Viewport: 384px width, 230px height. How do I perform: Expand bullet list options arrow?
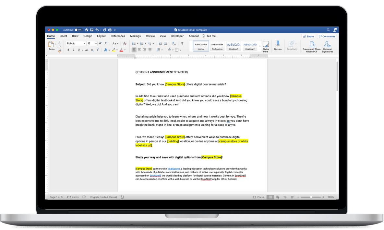[x=138, y=43]
